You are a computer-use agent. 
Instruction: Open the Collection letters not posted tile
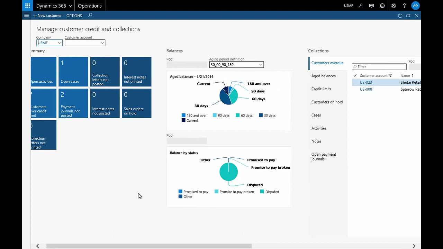pyautogui.click(x=105, y=72)
